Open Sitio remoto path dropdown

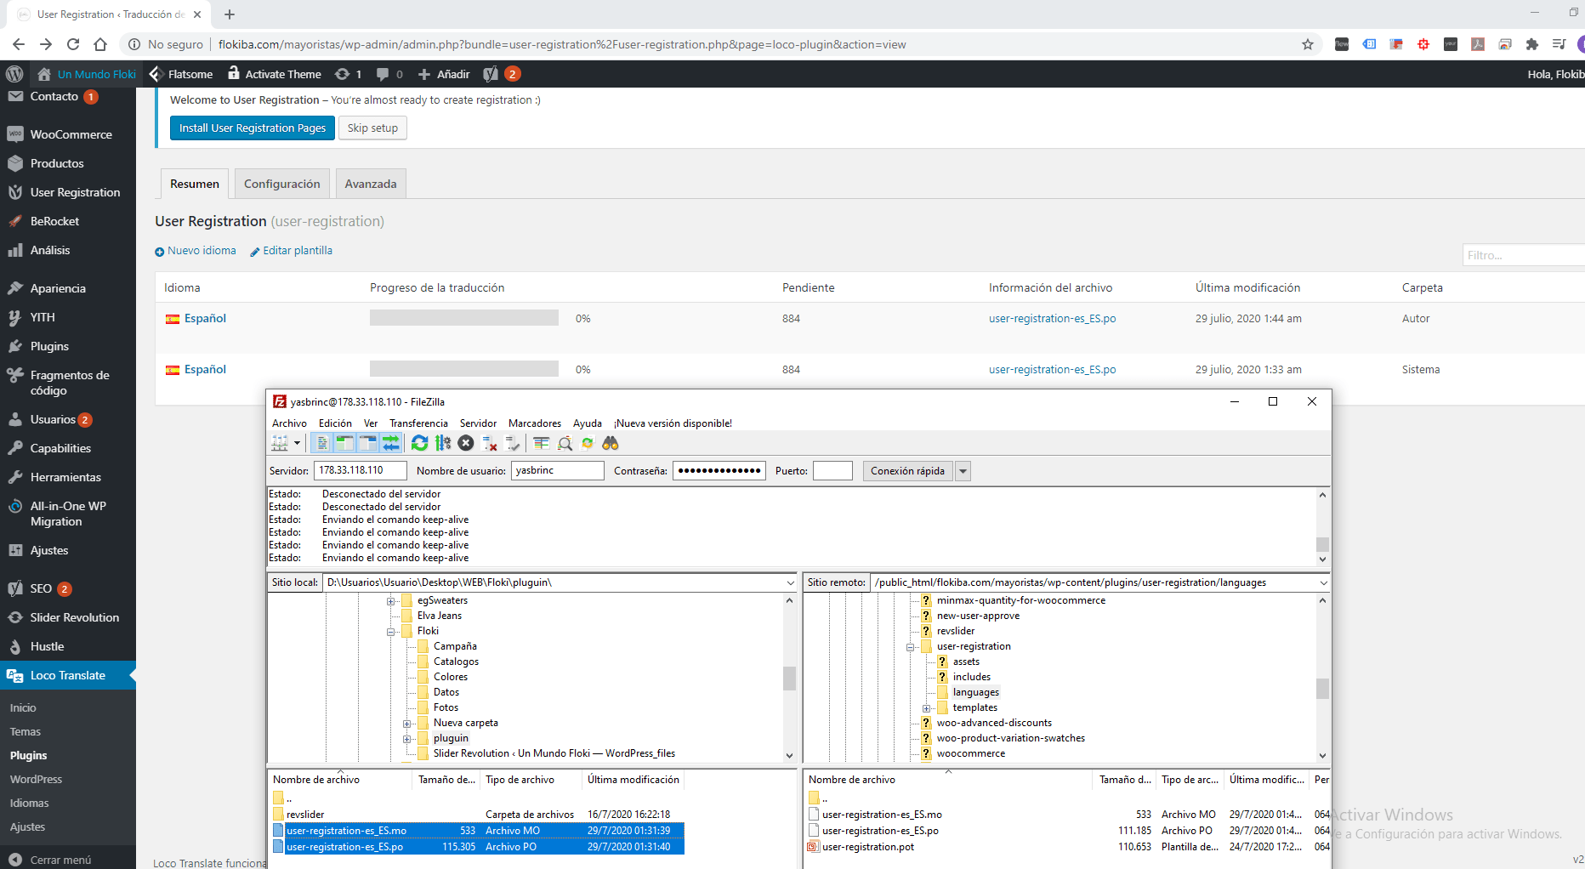pos(1323,582)
